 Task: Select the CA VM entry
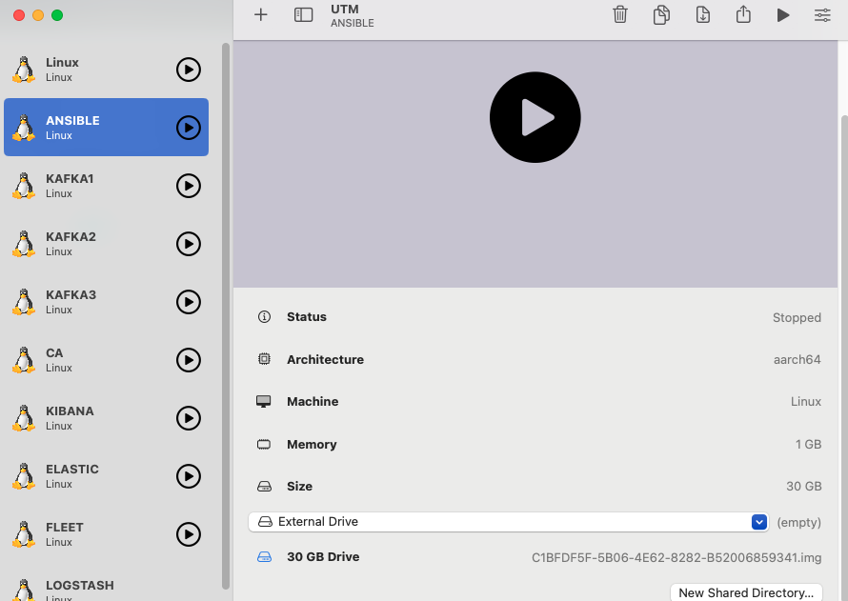pos(106,360)
